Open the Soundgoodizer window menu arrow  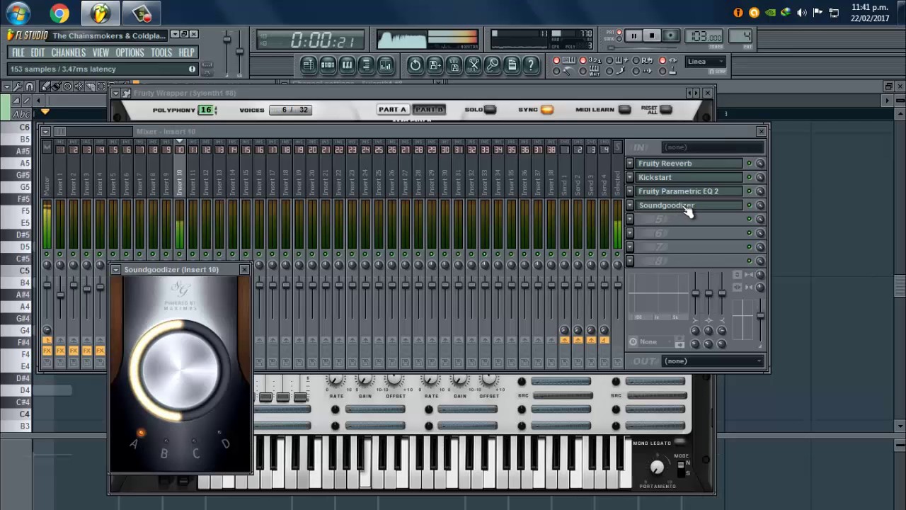[x=116, y=270]
